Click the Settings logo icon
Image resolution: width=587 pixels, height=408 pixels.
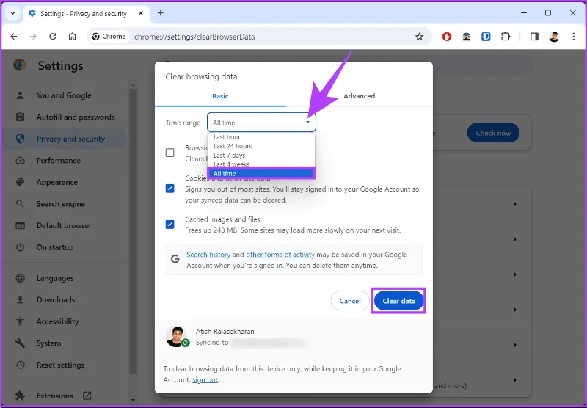click(x=20, y=65)
